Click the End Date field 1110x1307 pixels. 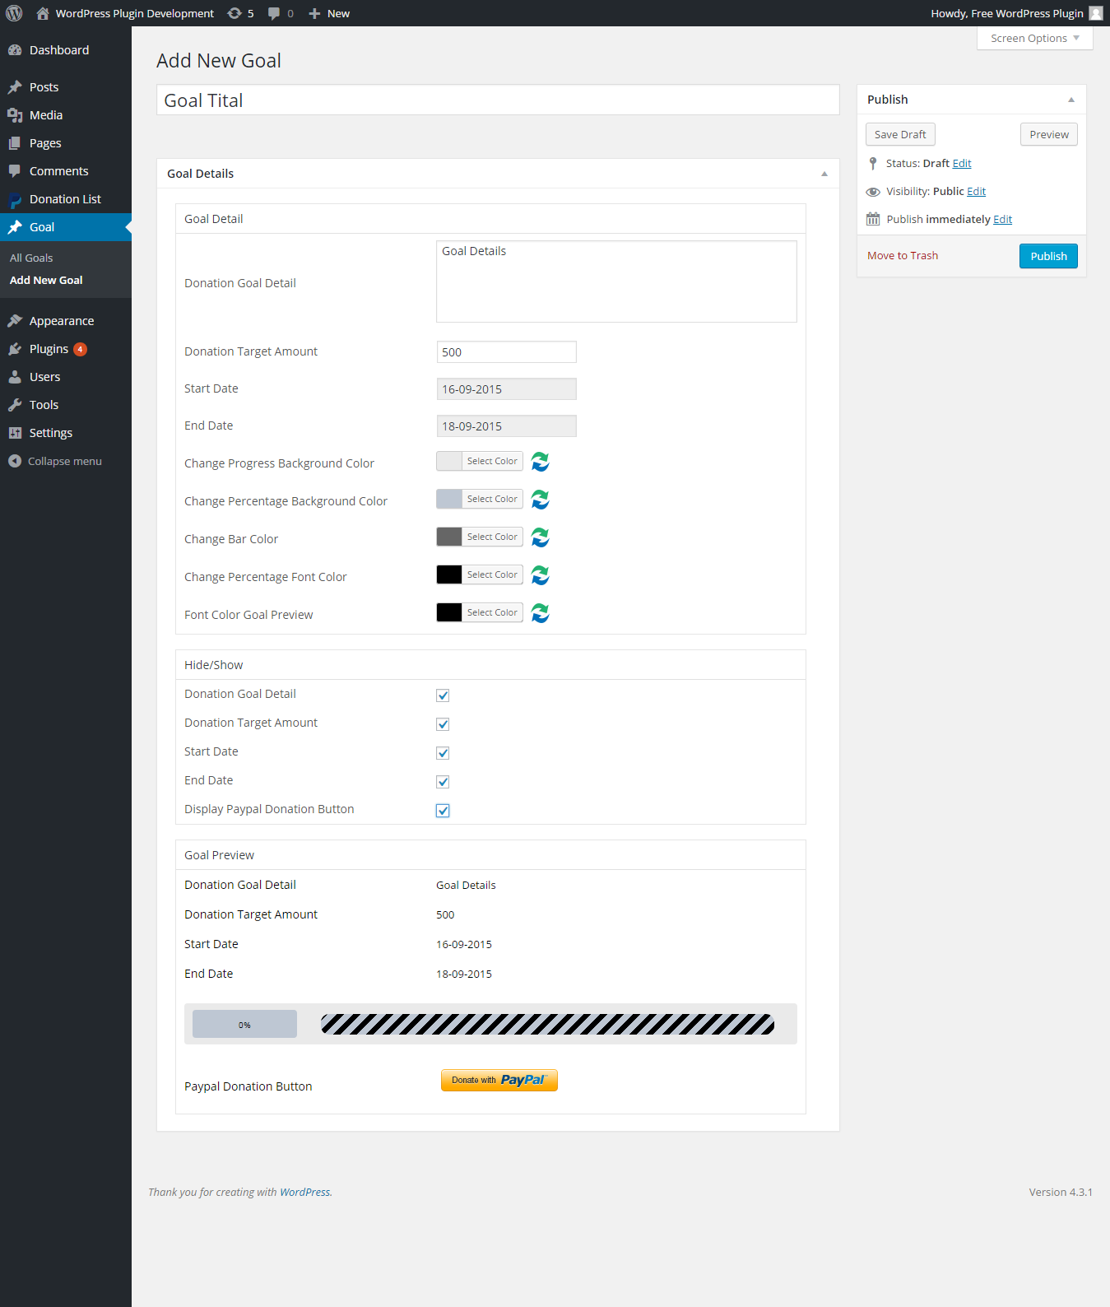[506, 426]
